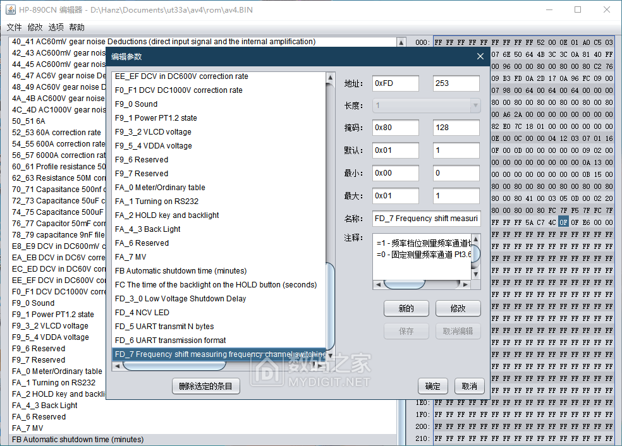Select FD_4 NCV LED in dialog list
This screenshot has height=446, width=622.
pos(142,313)
